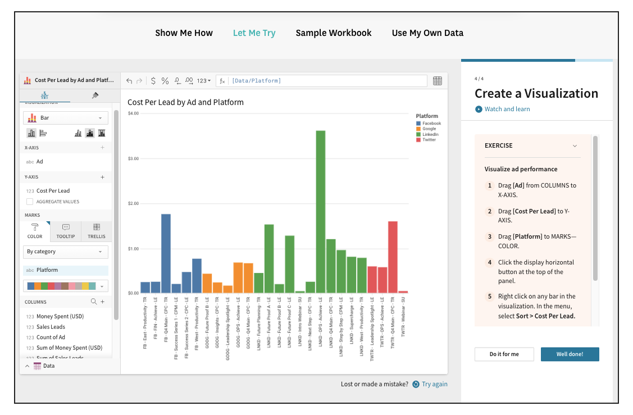Click the chart title Cost Per Lead by Ad and Platform
Screen dimensions: 633x415
(x=186, y=103)
